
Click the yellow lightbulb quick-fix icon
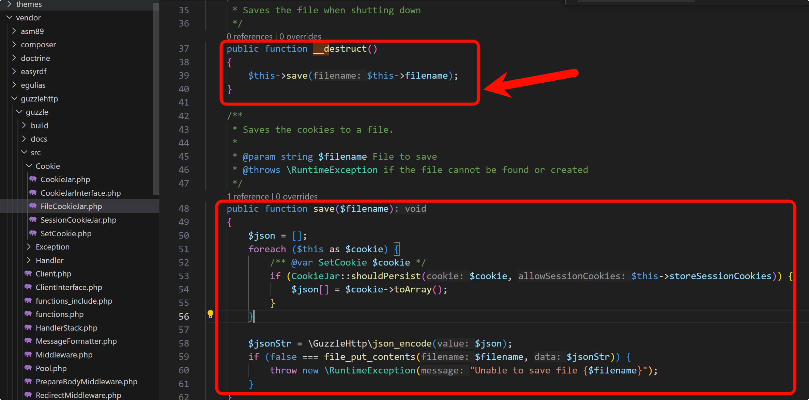[x=210, y=314]
